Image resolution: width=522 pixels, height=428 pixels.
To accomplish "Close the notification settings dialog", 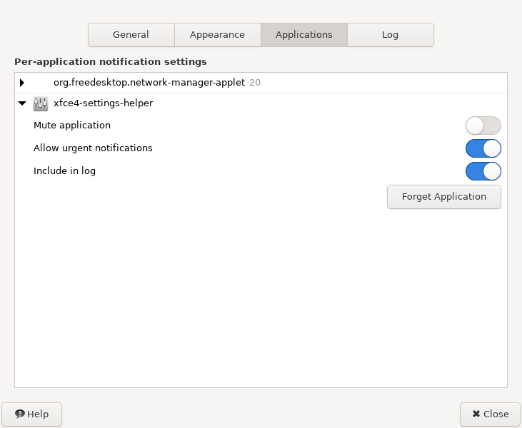I will click(490, 414).
